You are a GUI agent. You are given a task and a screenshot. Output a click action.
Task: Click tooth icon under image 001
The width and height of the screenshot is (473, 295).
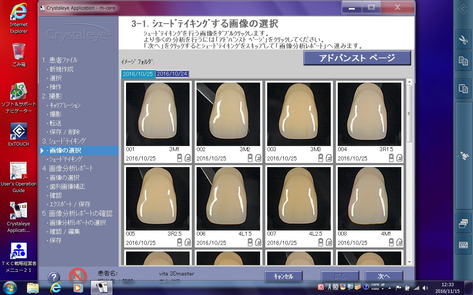click(188, 158)
